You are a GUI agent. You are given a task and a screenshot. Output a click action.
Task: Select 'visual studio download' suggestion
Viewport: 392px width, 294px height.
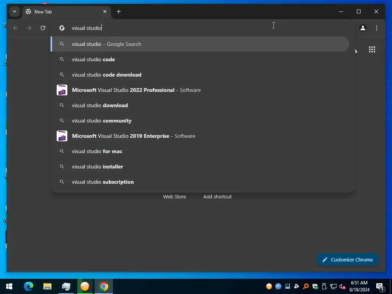(x=200, y=105)
